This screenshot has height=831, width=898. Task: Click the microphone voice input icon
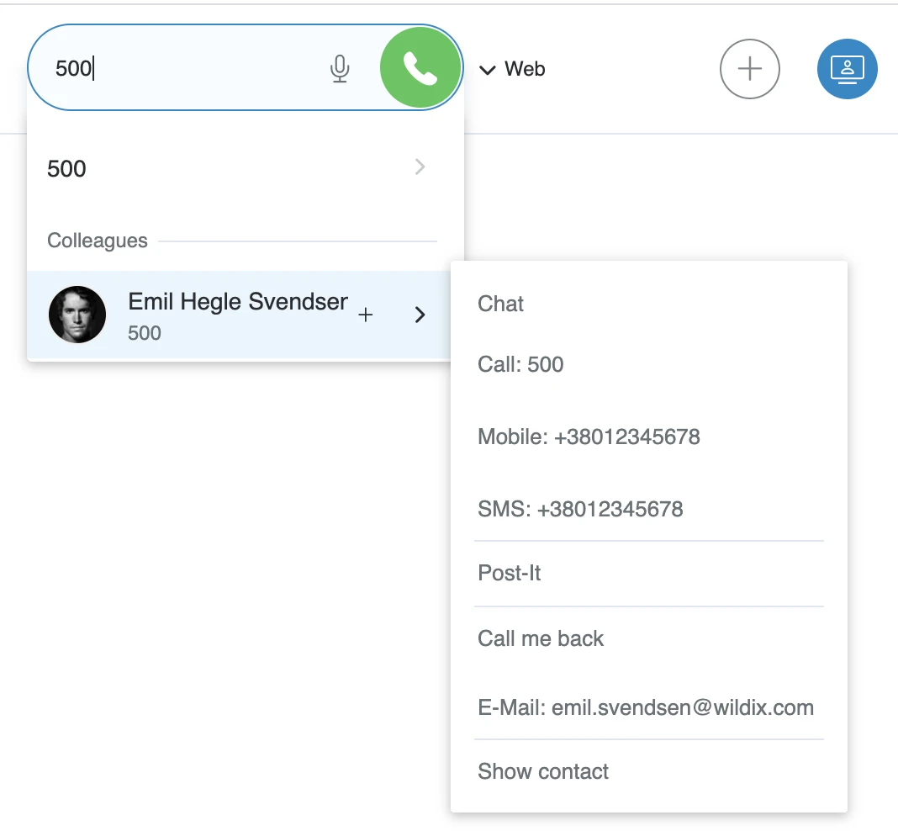(x=340, y=68)
